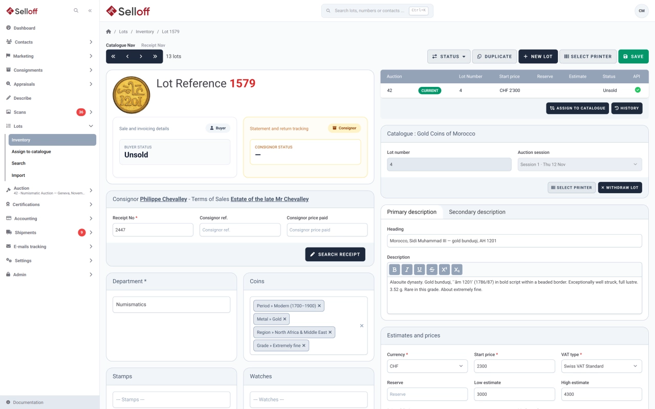
Task: Click the Search Receipt button
Action: click(335, 254)
